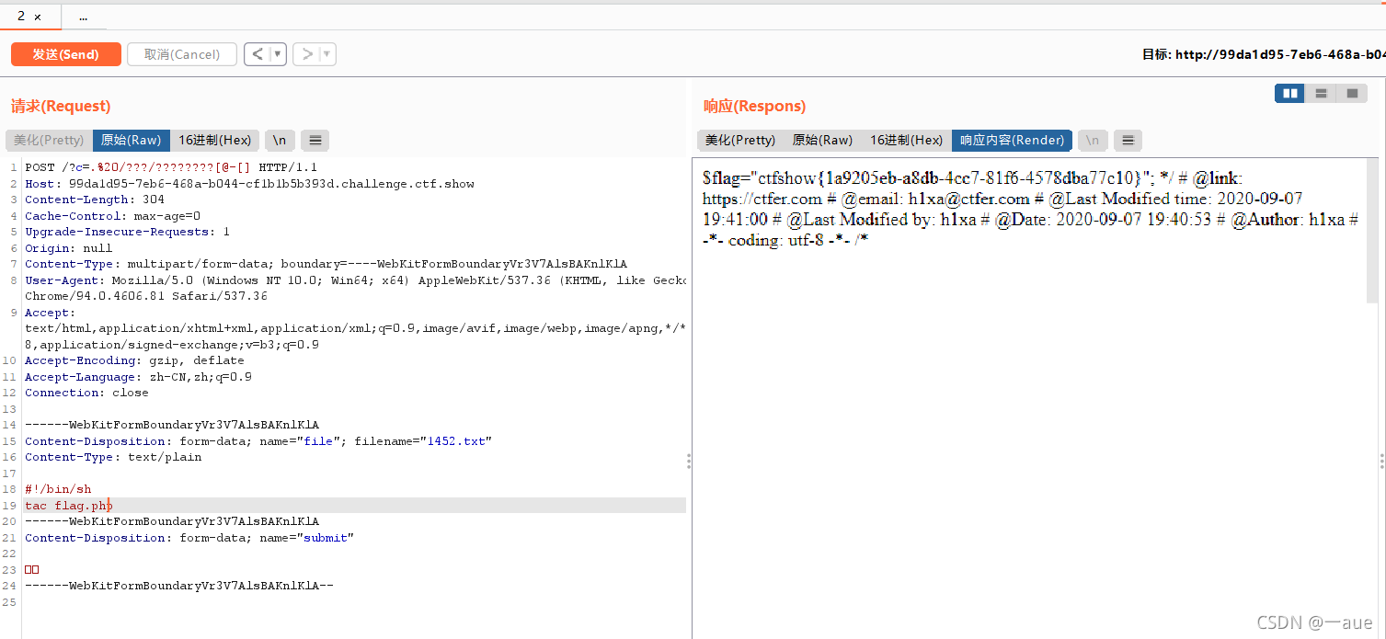Click the Upgrade-Insecure-Requests line
The width and height of the screenshot is (1386, 639).
click(x=127, y=232)
